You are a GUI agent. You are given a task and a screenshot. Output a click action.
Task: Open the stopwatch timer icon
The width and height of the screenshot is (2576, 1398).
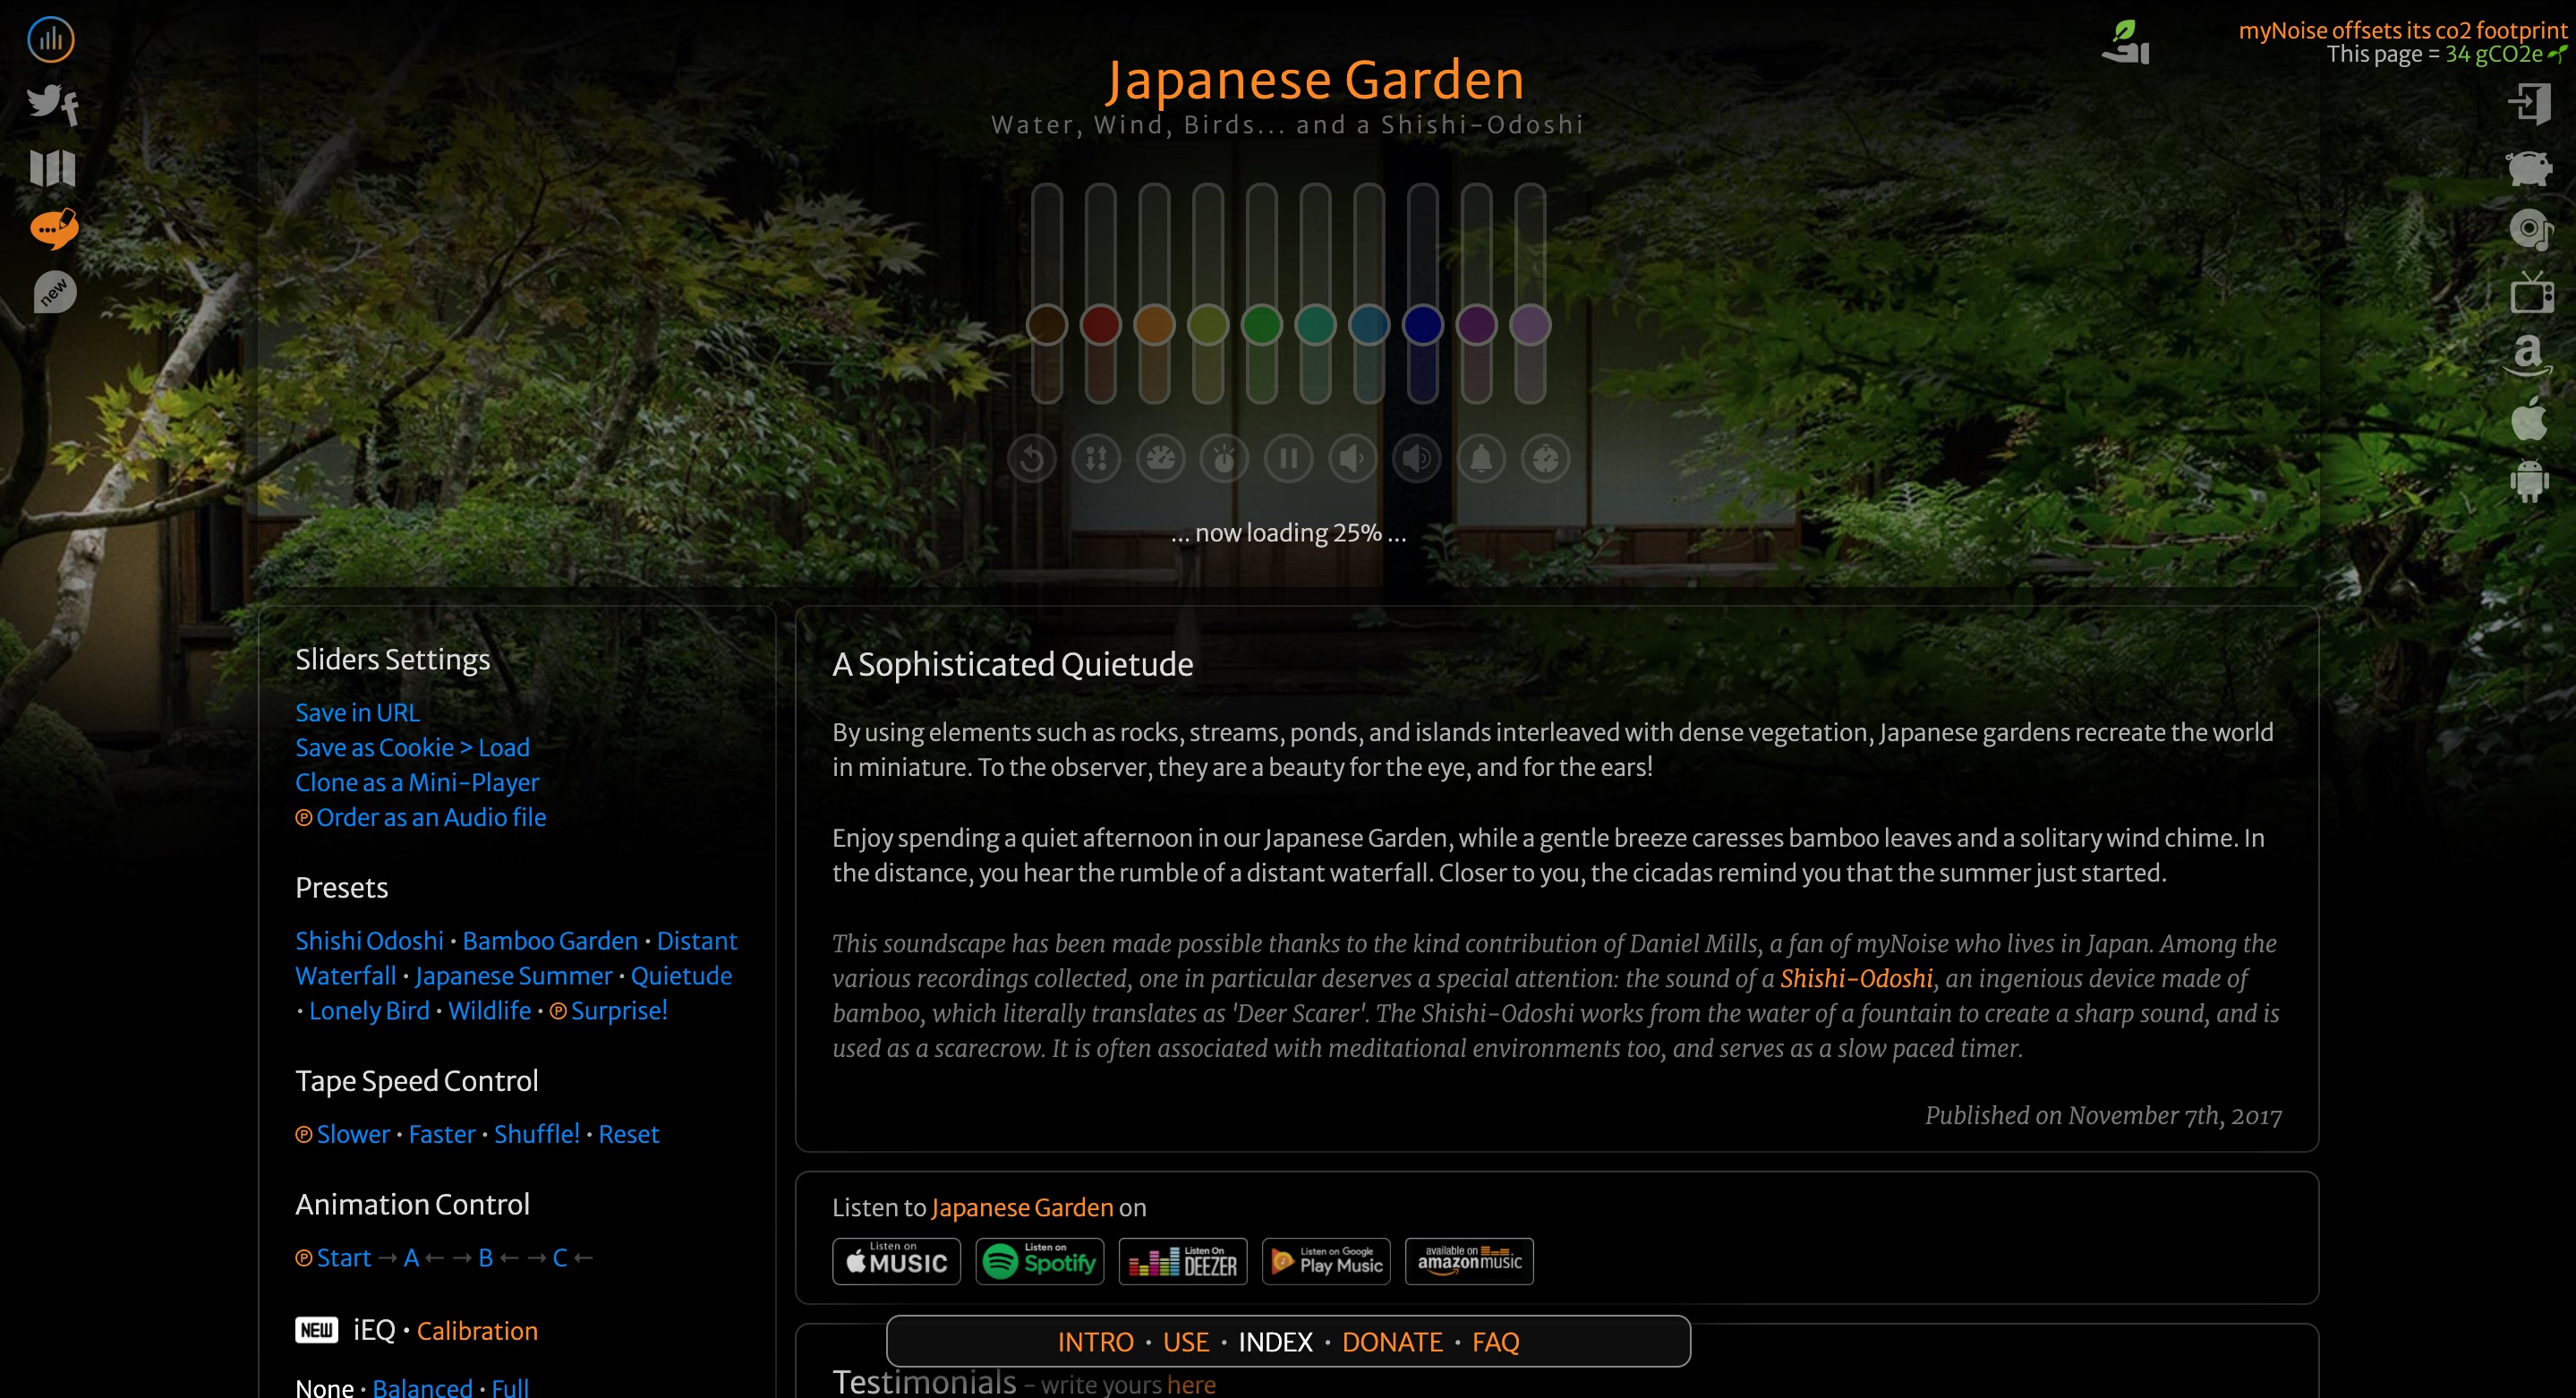pyautogui.click(x=1545, y=459)
